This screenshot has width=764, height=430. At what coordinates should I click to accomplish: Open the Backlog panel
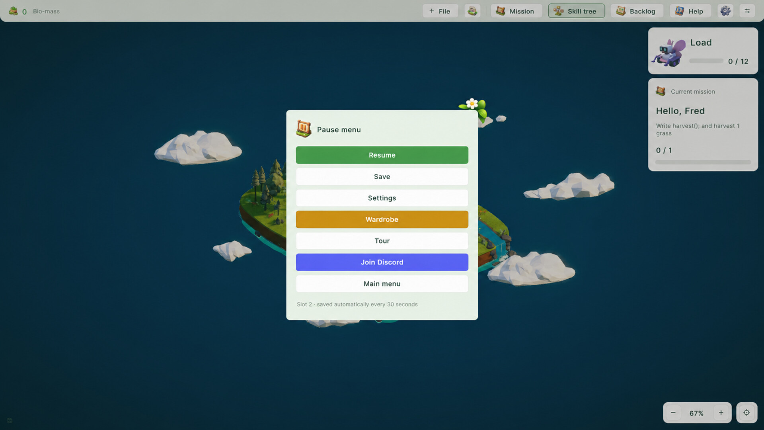[637, 11]
